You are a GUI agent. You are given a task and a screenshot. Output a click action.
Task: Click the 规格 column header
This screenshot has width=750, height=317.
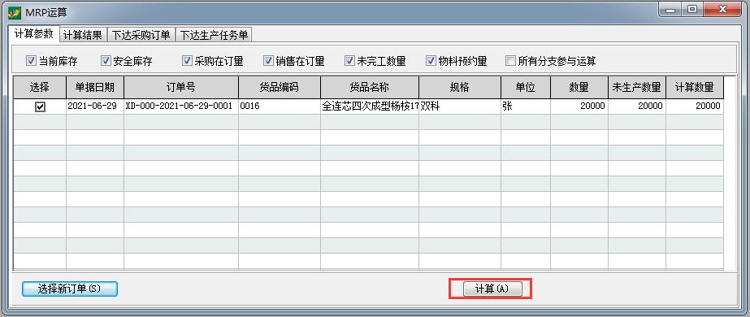pyautogui.click(x=460, y=88)
